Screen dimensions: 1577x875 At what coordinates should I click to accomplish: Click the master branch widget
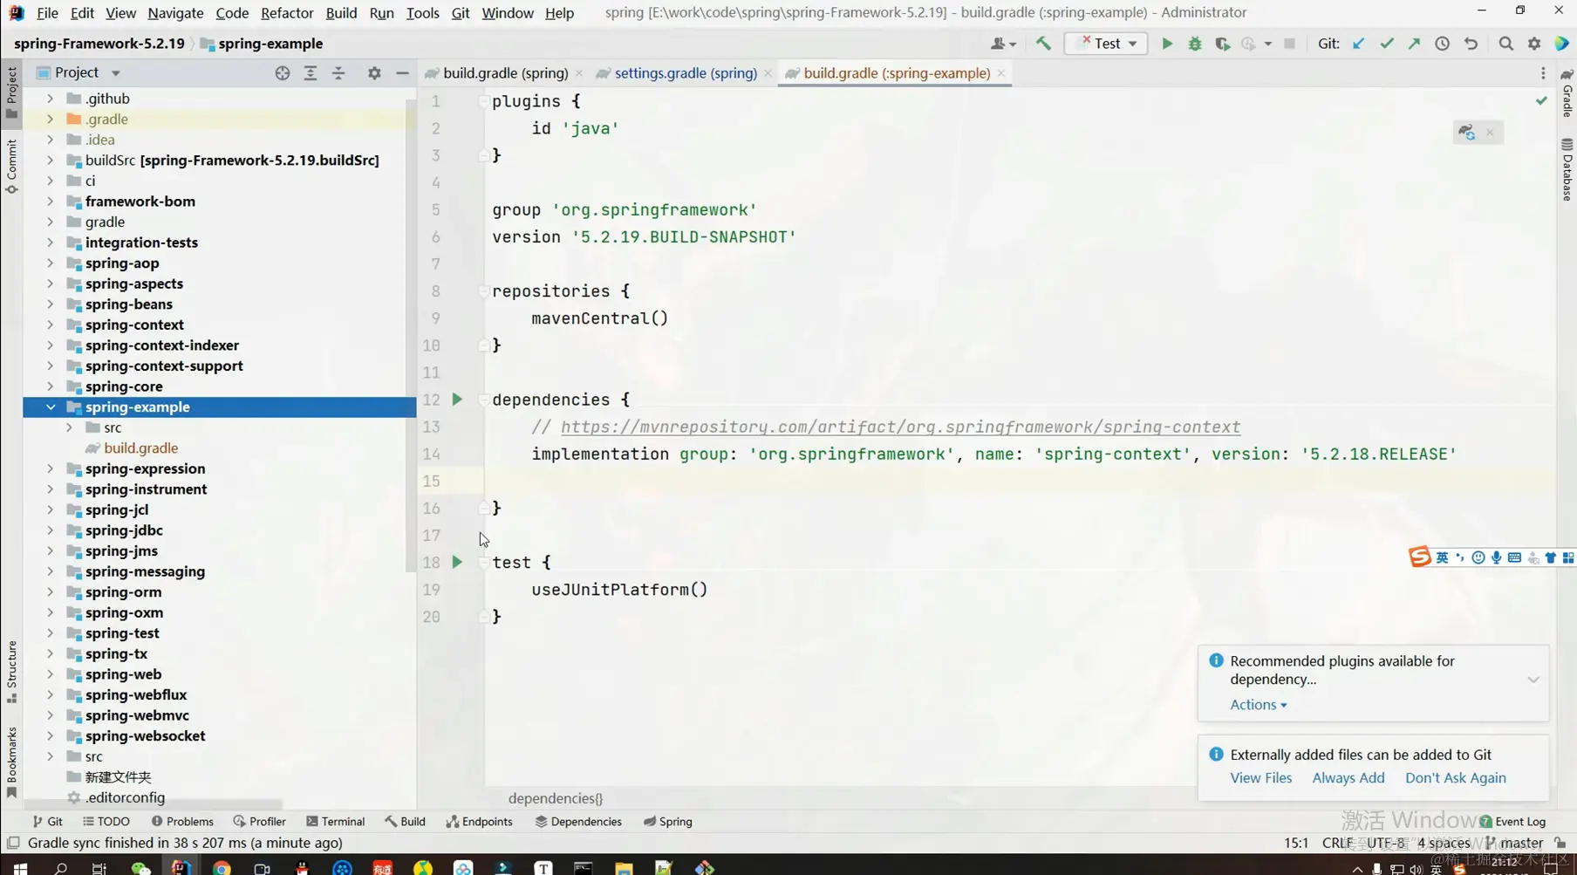coord(1516,844)
